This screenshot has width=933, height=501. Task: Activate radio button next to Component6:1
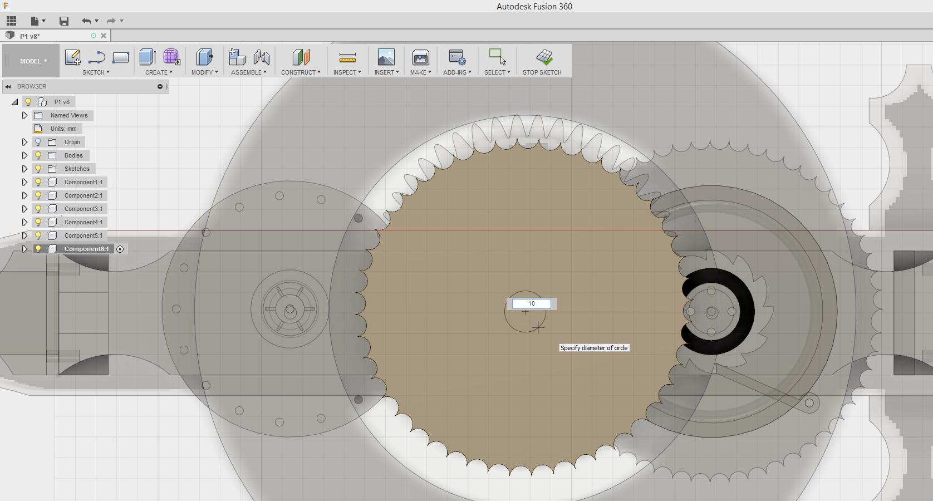tap(120, 249)
